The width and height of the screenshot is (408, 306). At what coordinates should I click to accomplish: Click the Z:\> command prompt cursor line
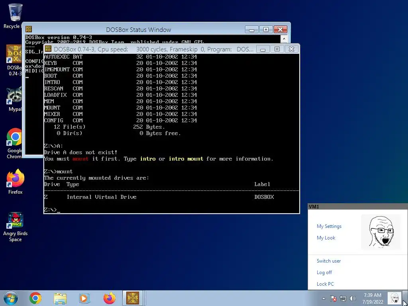52,210
